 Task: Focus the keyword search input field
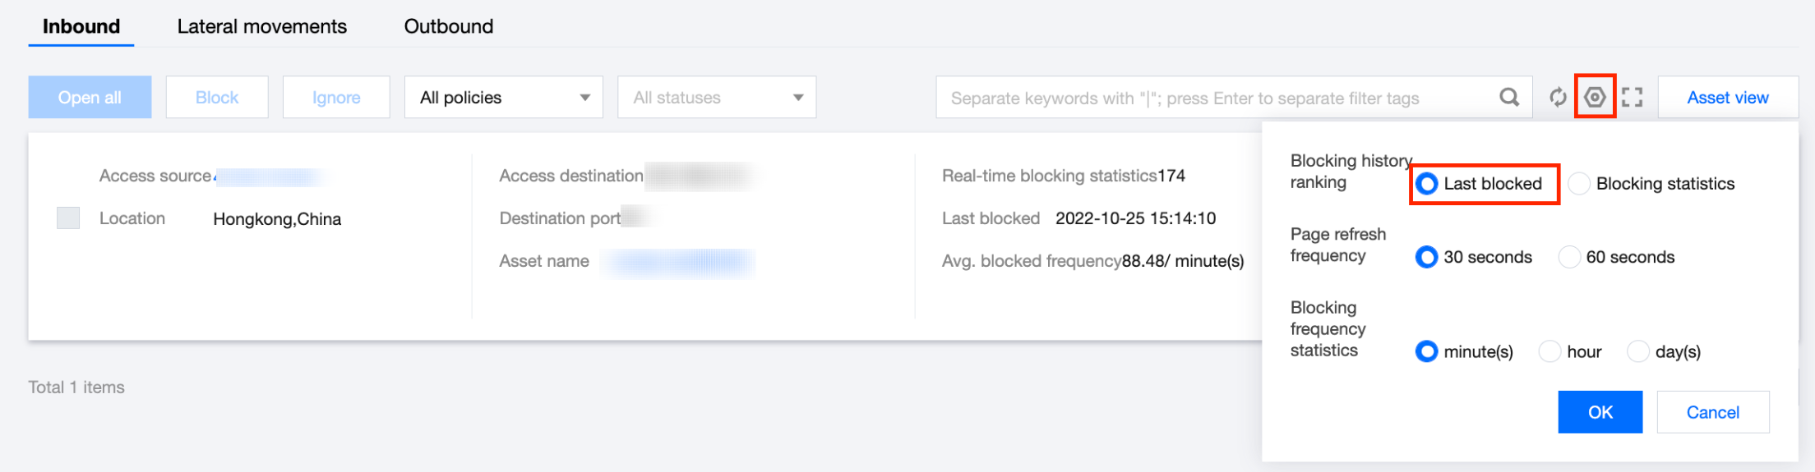point(1217,98)
